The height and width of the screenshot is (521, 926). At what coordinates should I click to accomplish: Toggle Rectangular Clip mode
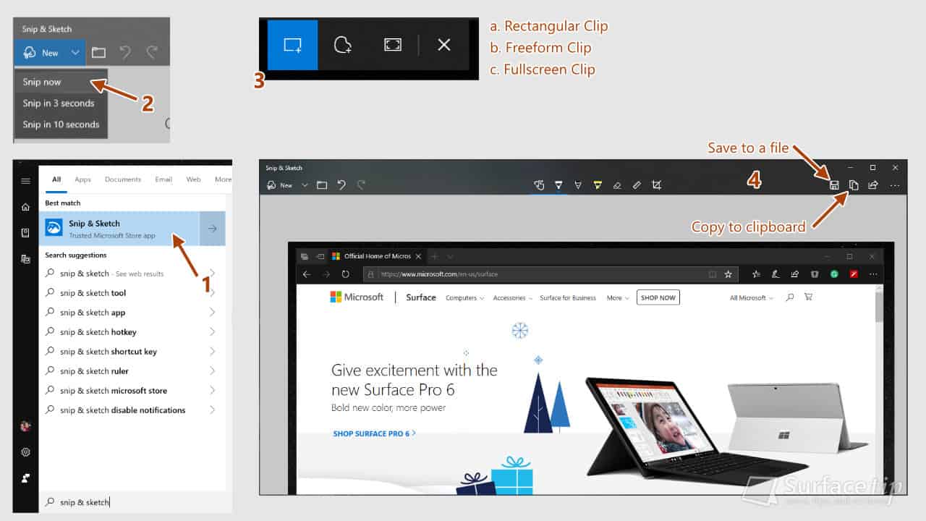(x=292, y=44)
